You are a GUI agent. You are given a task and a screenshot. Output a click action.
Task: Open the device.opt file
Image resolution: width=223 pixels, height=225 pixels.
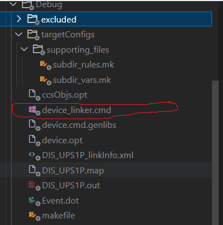click(62, 141)
